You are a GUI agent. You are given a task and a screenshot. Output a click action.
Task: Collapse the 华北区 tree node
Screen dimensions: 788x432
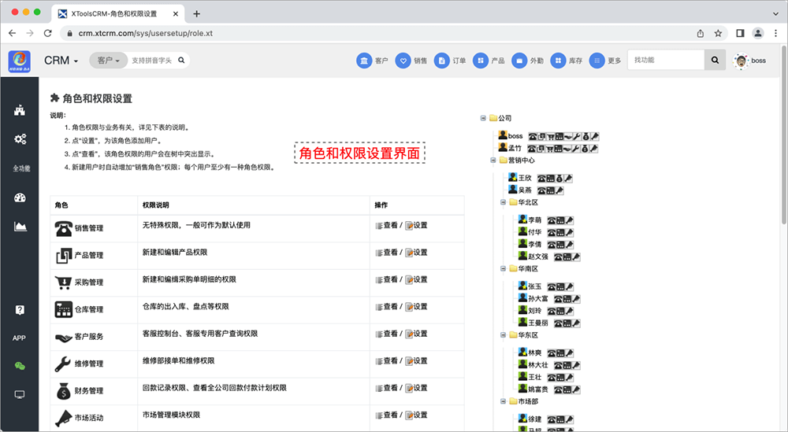pyautogui.click(x=503, y=202)
